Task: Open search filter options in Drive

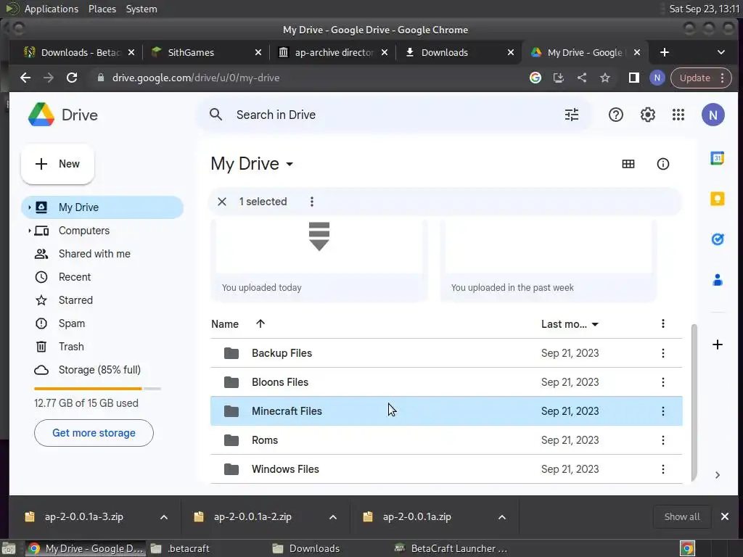Action: pyautogui.click(x=572, y=115)
